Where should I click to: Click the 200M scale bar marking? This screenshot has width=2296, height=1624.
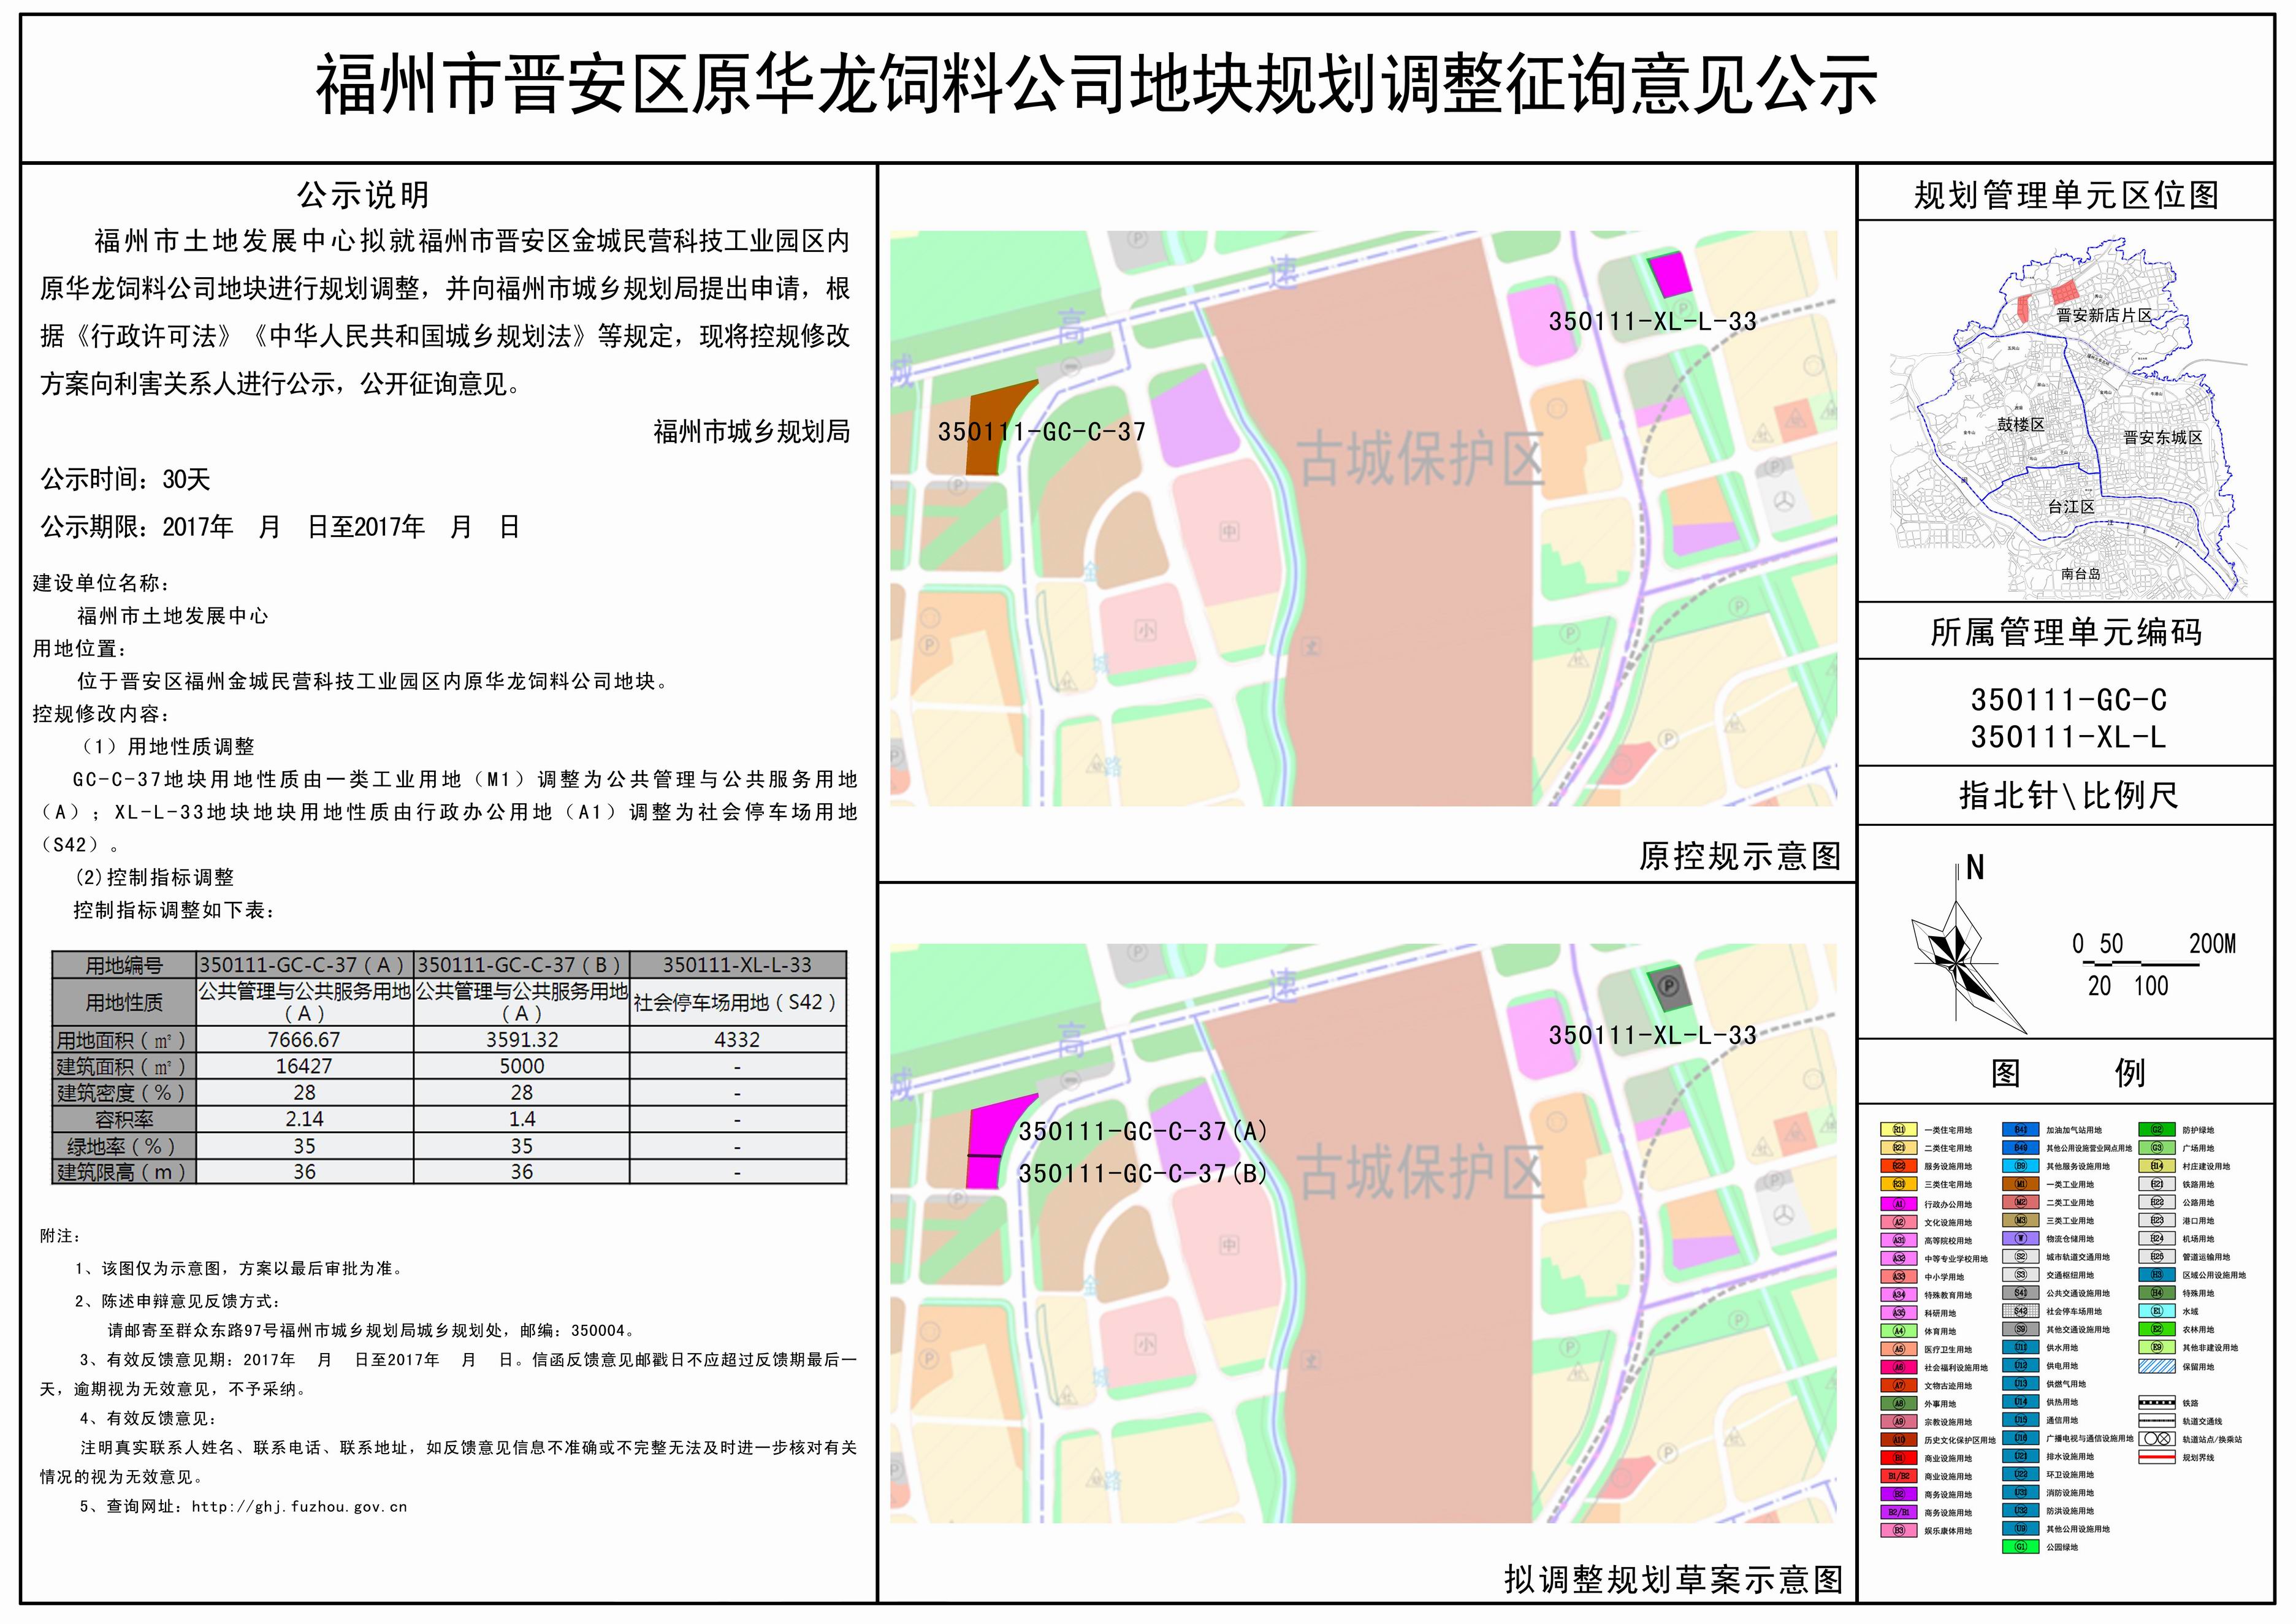[x=2212, y=944]
